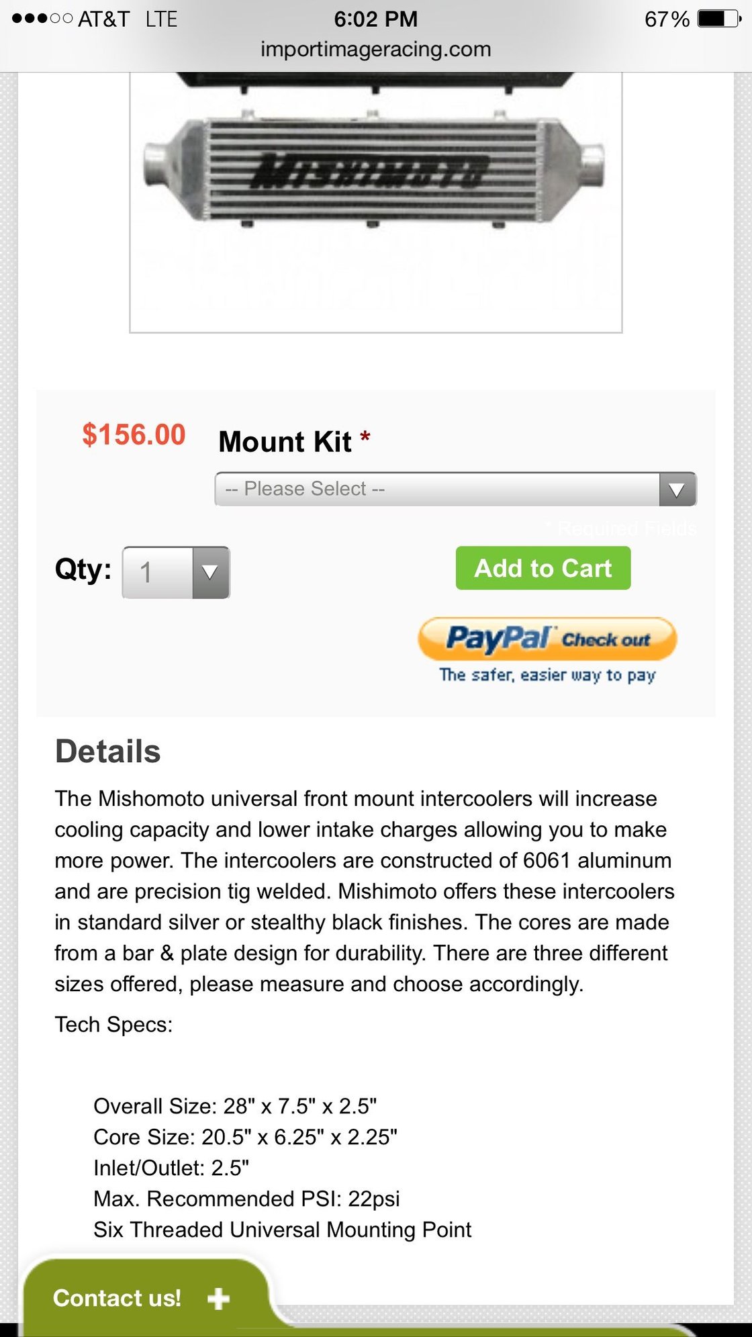The height and width of the screenshot is (1337, 752).
Task: Click the $156.00 price
Action: point(134,434)
